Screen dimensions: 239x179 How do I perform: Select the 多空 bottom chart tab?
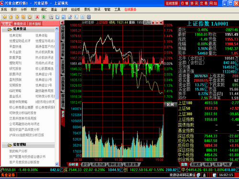(86, 164)
